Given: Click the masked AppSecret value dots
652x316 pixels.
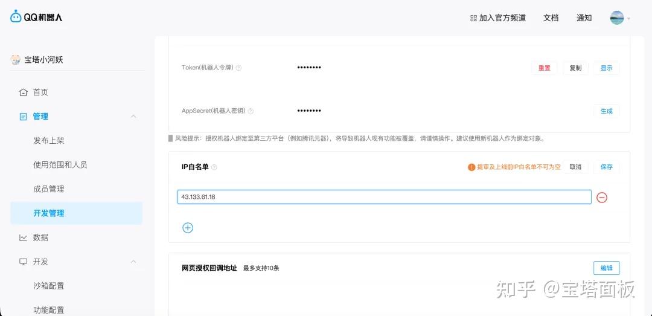Looking at the screenshot, I should click(309, 111).
